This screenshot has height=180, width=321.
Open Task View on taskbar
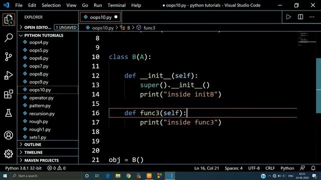[97, 175]
